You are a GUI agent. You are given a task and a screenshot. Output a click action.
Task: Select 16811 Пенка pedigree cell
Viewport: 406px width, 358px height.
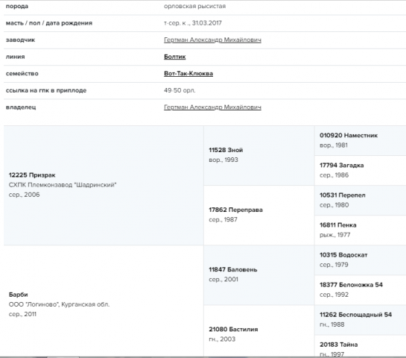pos(360,230)
